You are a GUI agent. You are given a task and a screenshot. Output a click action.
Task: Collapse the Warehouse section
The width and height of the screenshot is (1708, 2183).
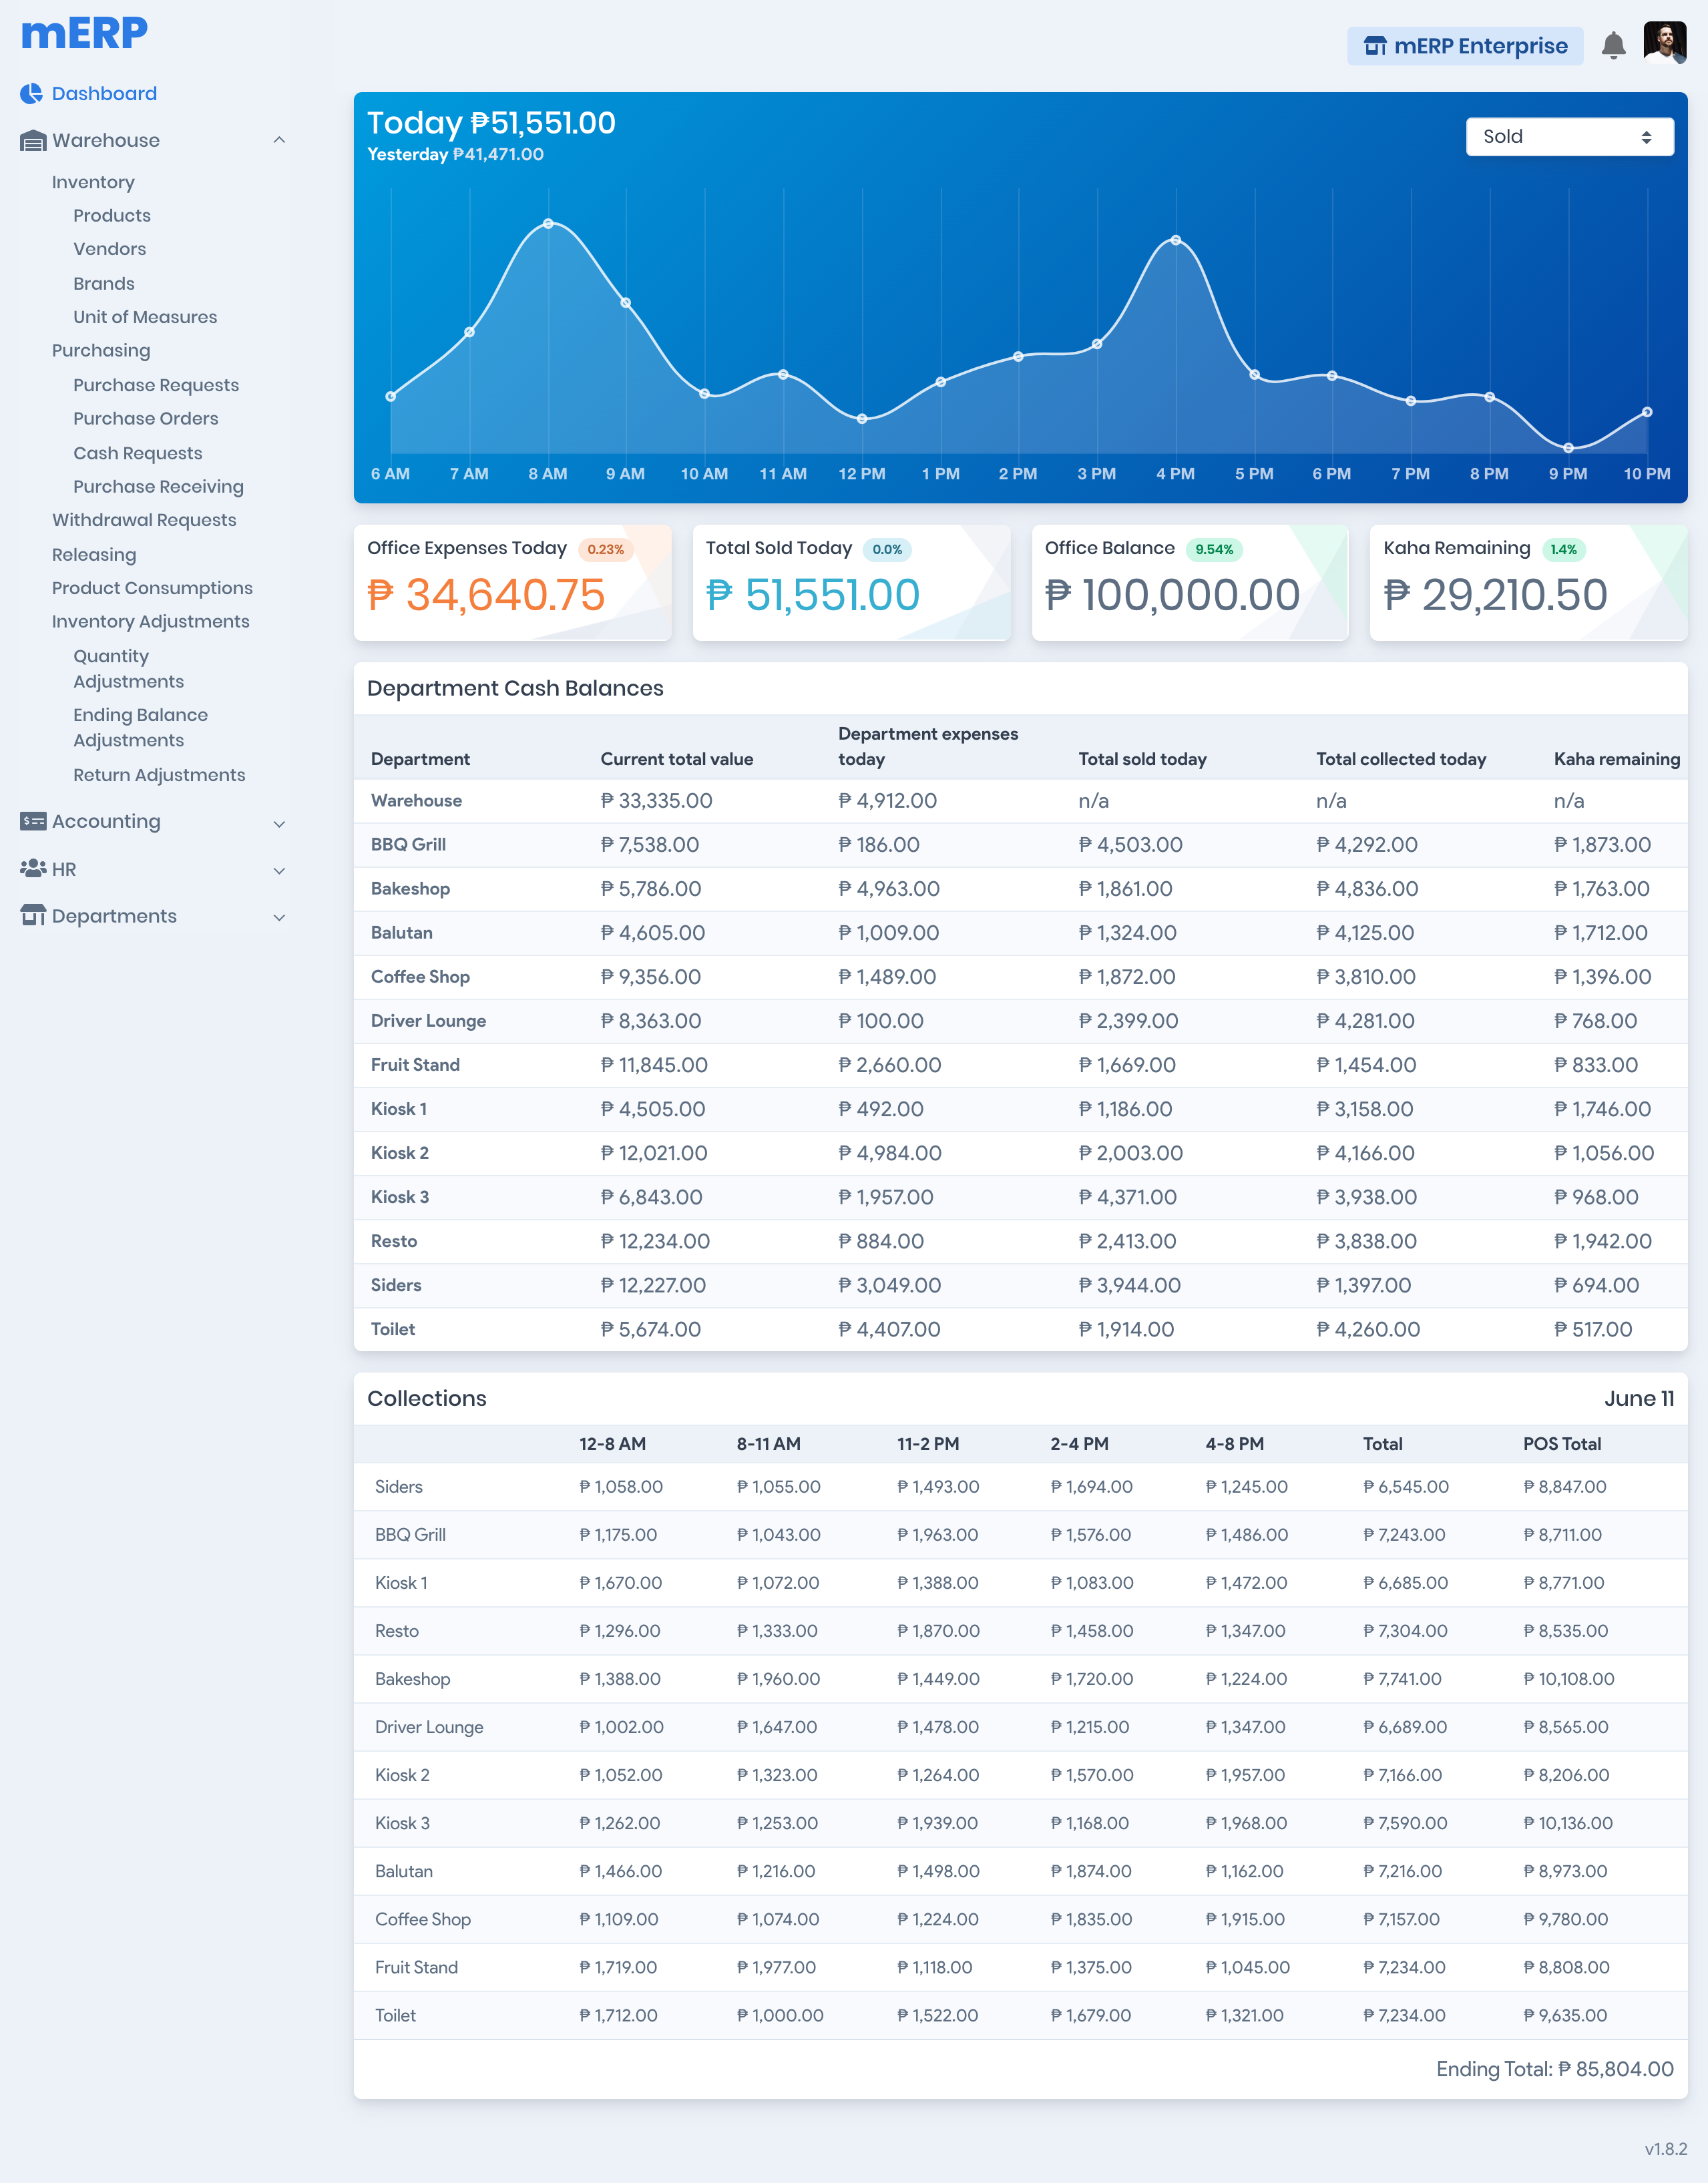click(280, 140)
